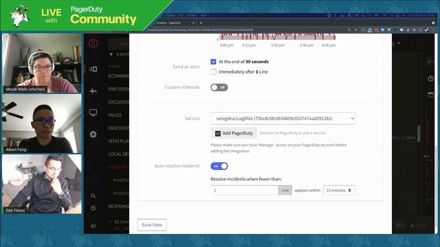
Task: Open the help icon in left sidebar
Action: [x=93, y=209]
